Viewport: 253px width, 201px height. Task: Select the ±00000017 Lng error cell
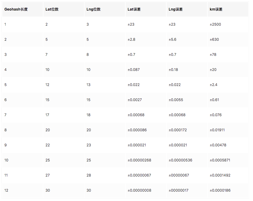pyautogui.click(x=179, y=190)
